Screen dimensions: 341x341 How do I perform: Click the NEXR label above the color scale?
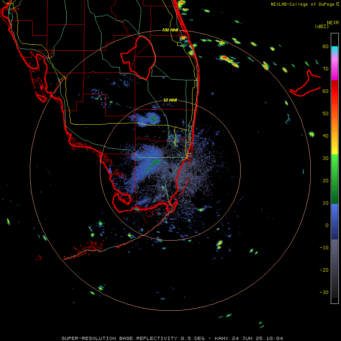(x=333, y=23)
